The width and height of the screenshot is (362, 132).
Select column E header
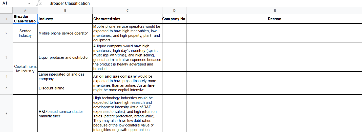click(x=274, y=11)
